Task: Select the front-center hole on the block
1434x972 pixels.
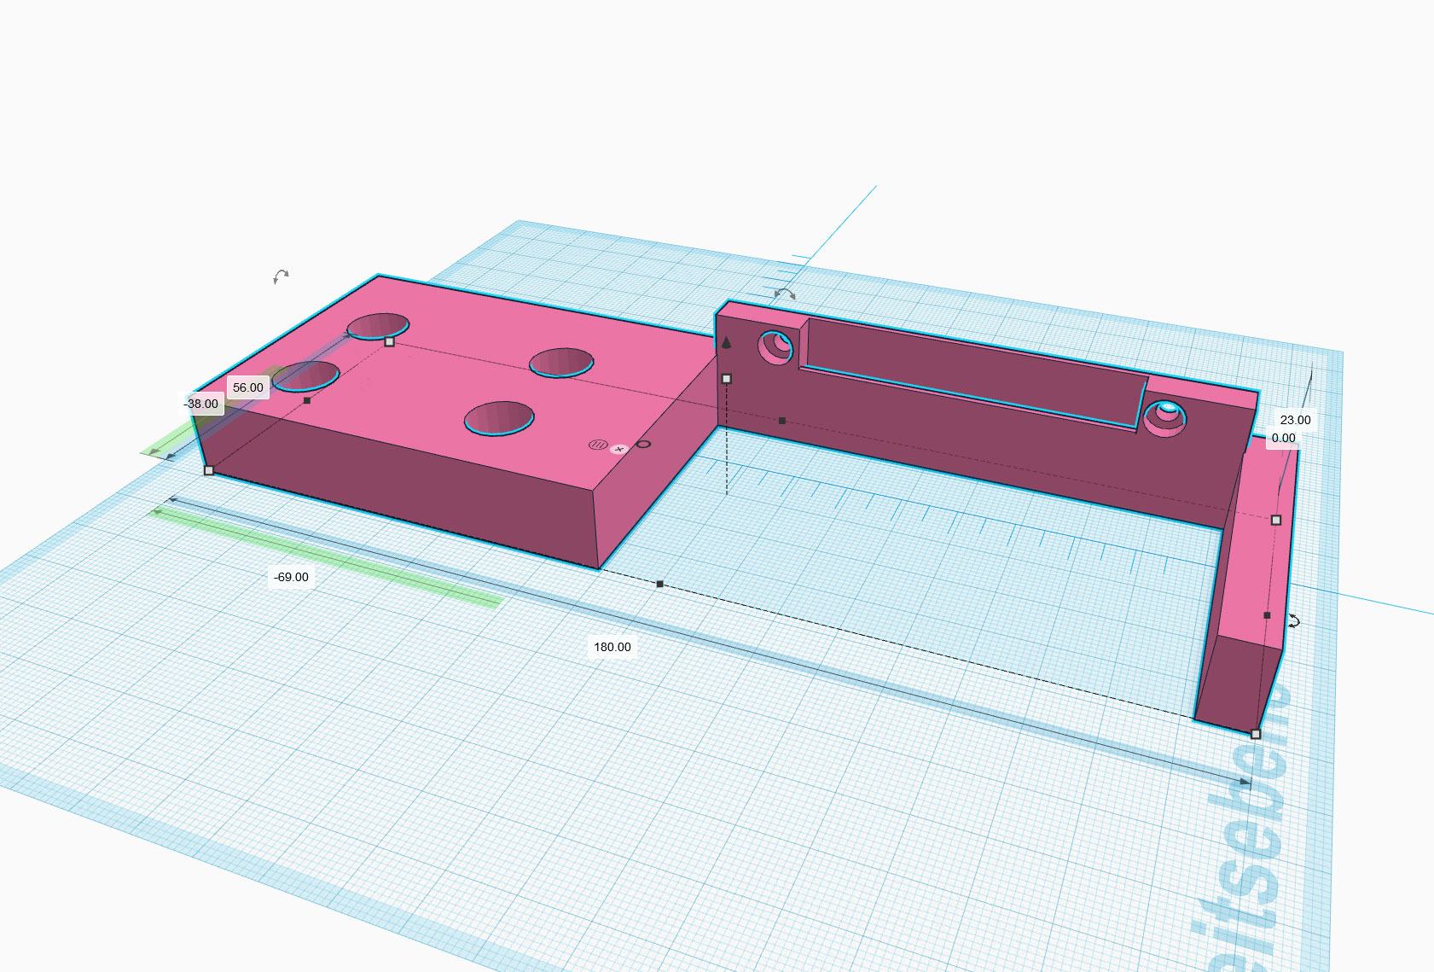Action: pyautogui.click(x=500, y=419)
